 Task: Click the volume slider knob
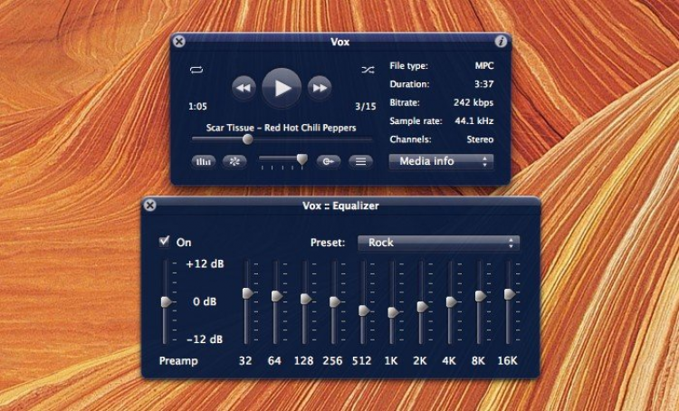pyautogui.click(x=301, y=158)
